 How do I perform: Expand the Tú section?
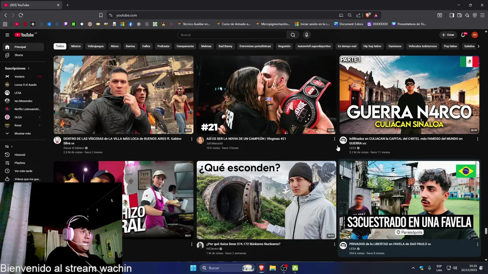pyautogui.click(x=9, y=147)
